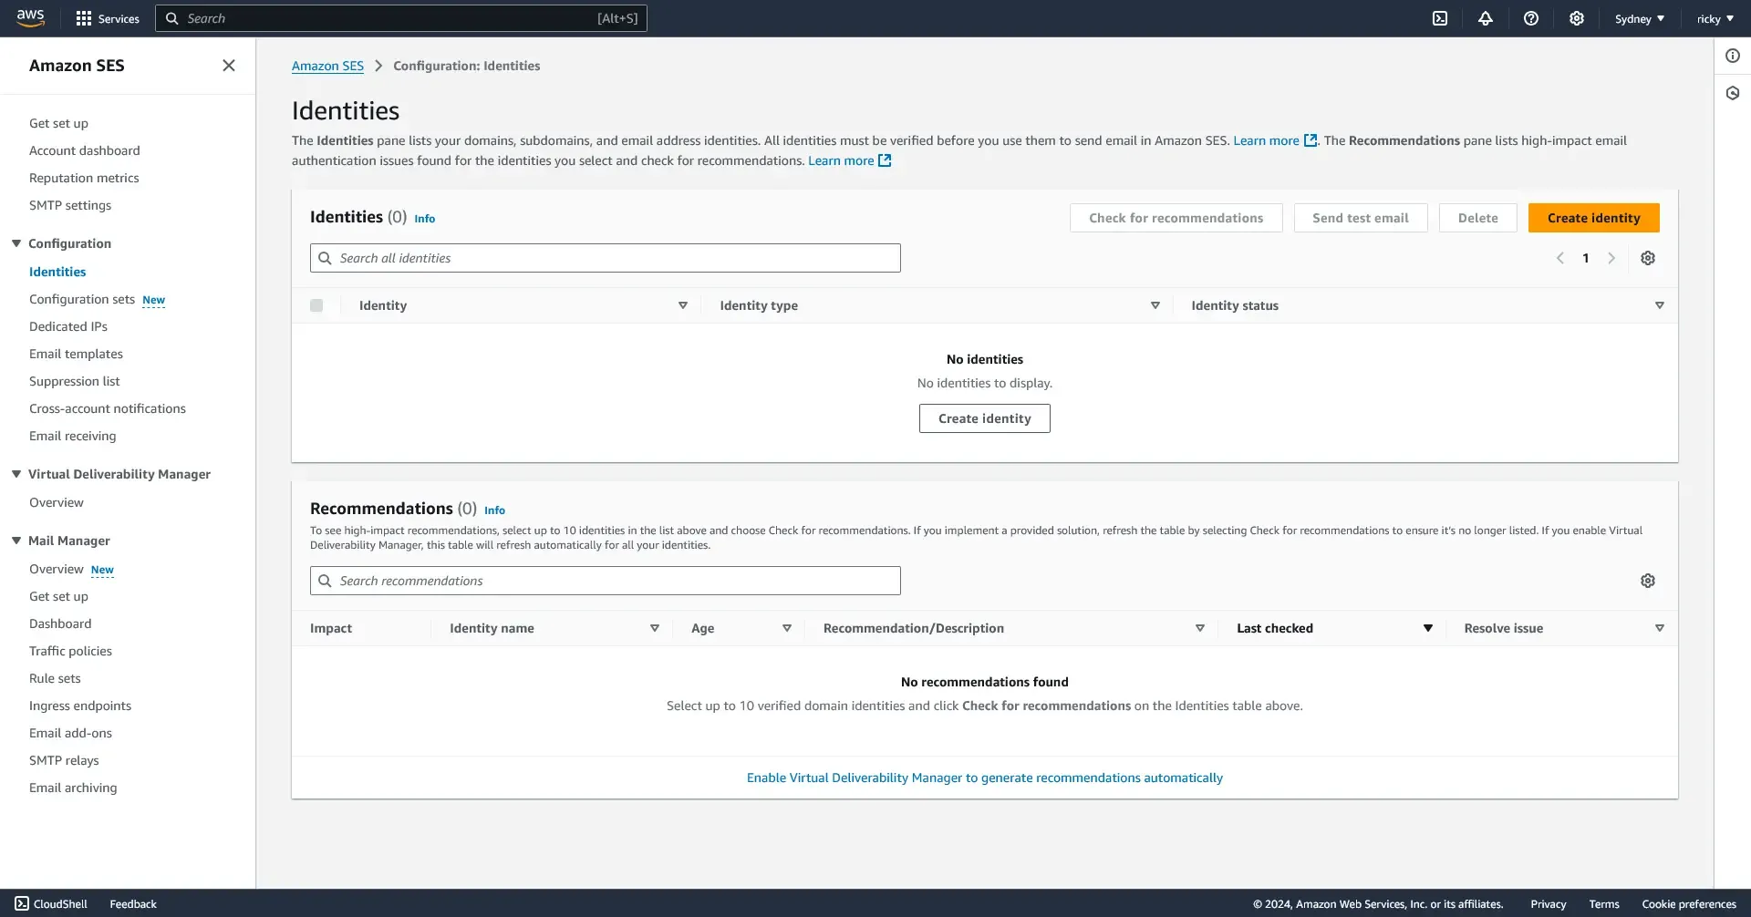Open the Services grid menu
Viewport: 1751px width, 917px height.
point(108,18)
